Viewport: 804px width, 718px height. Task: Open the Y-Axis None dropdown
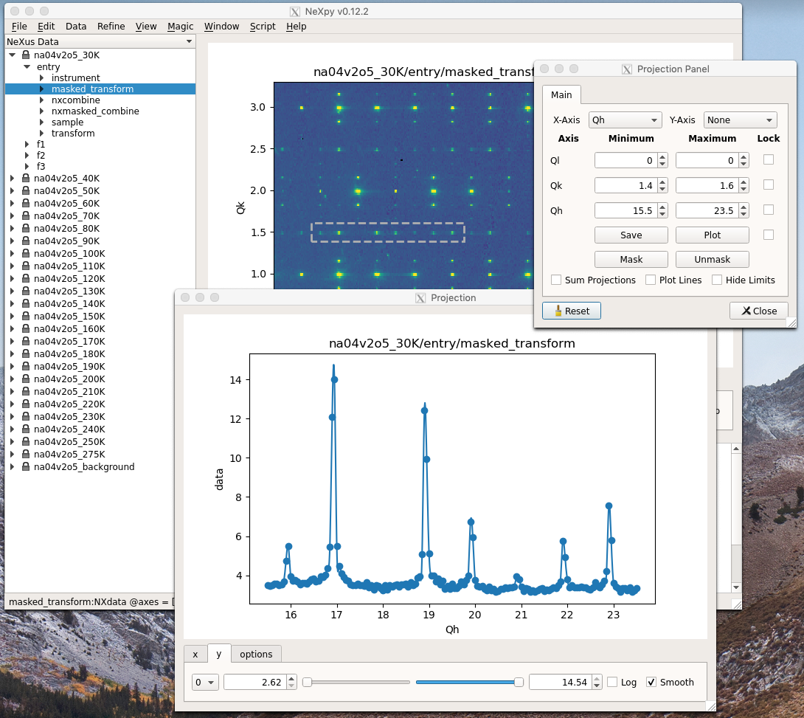[740, 120]
